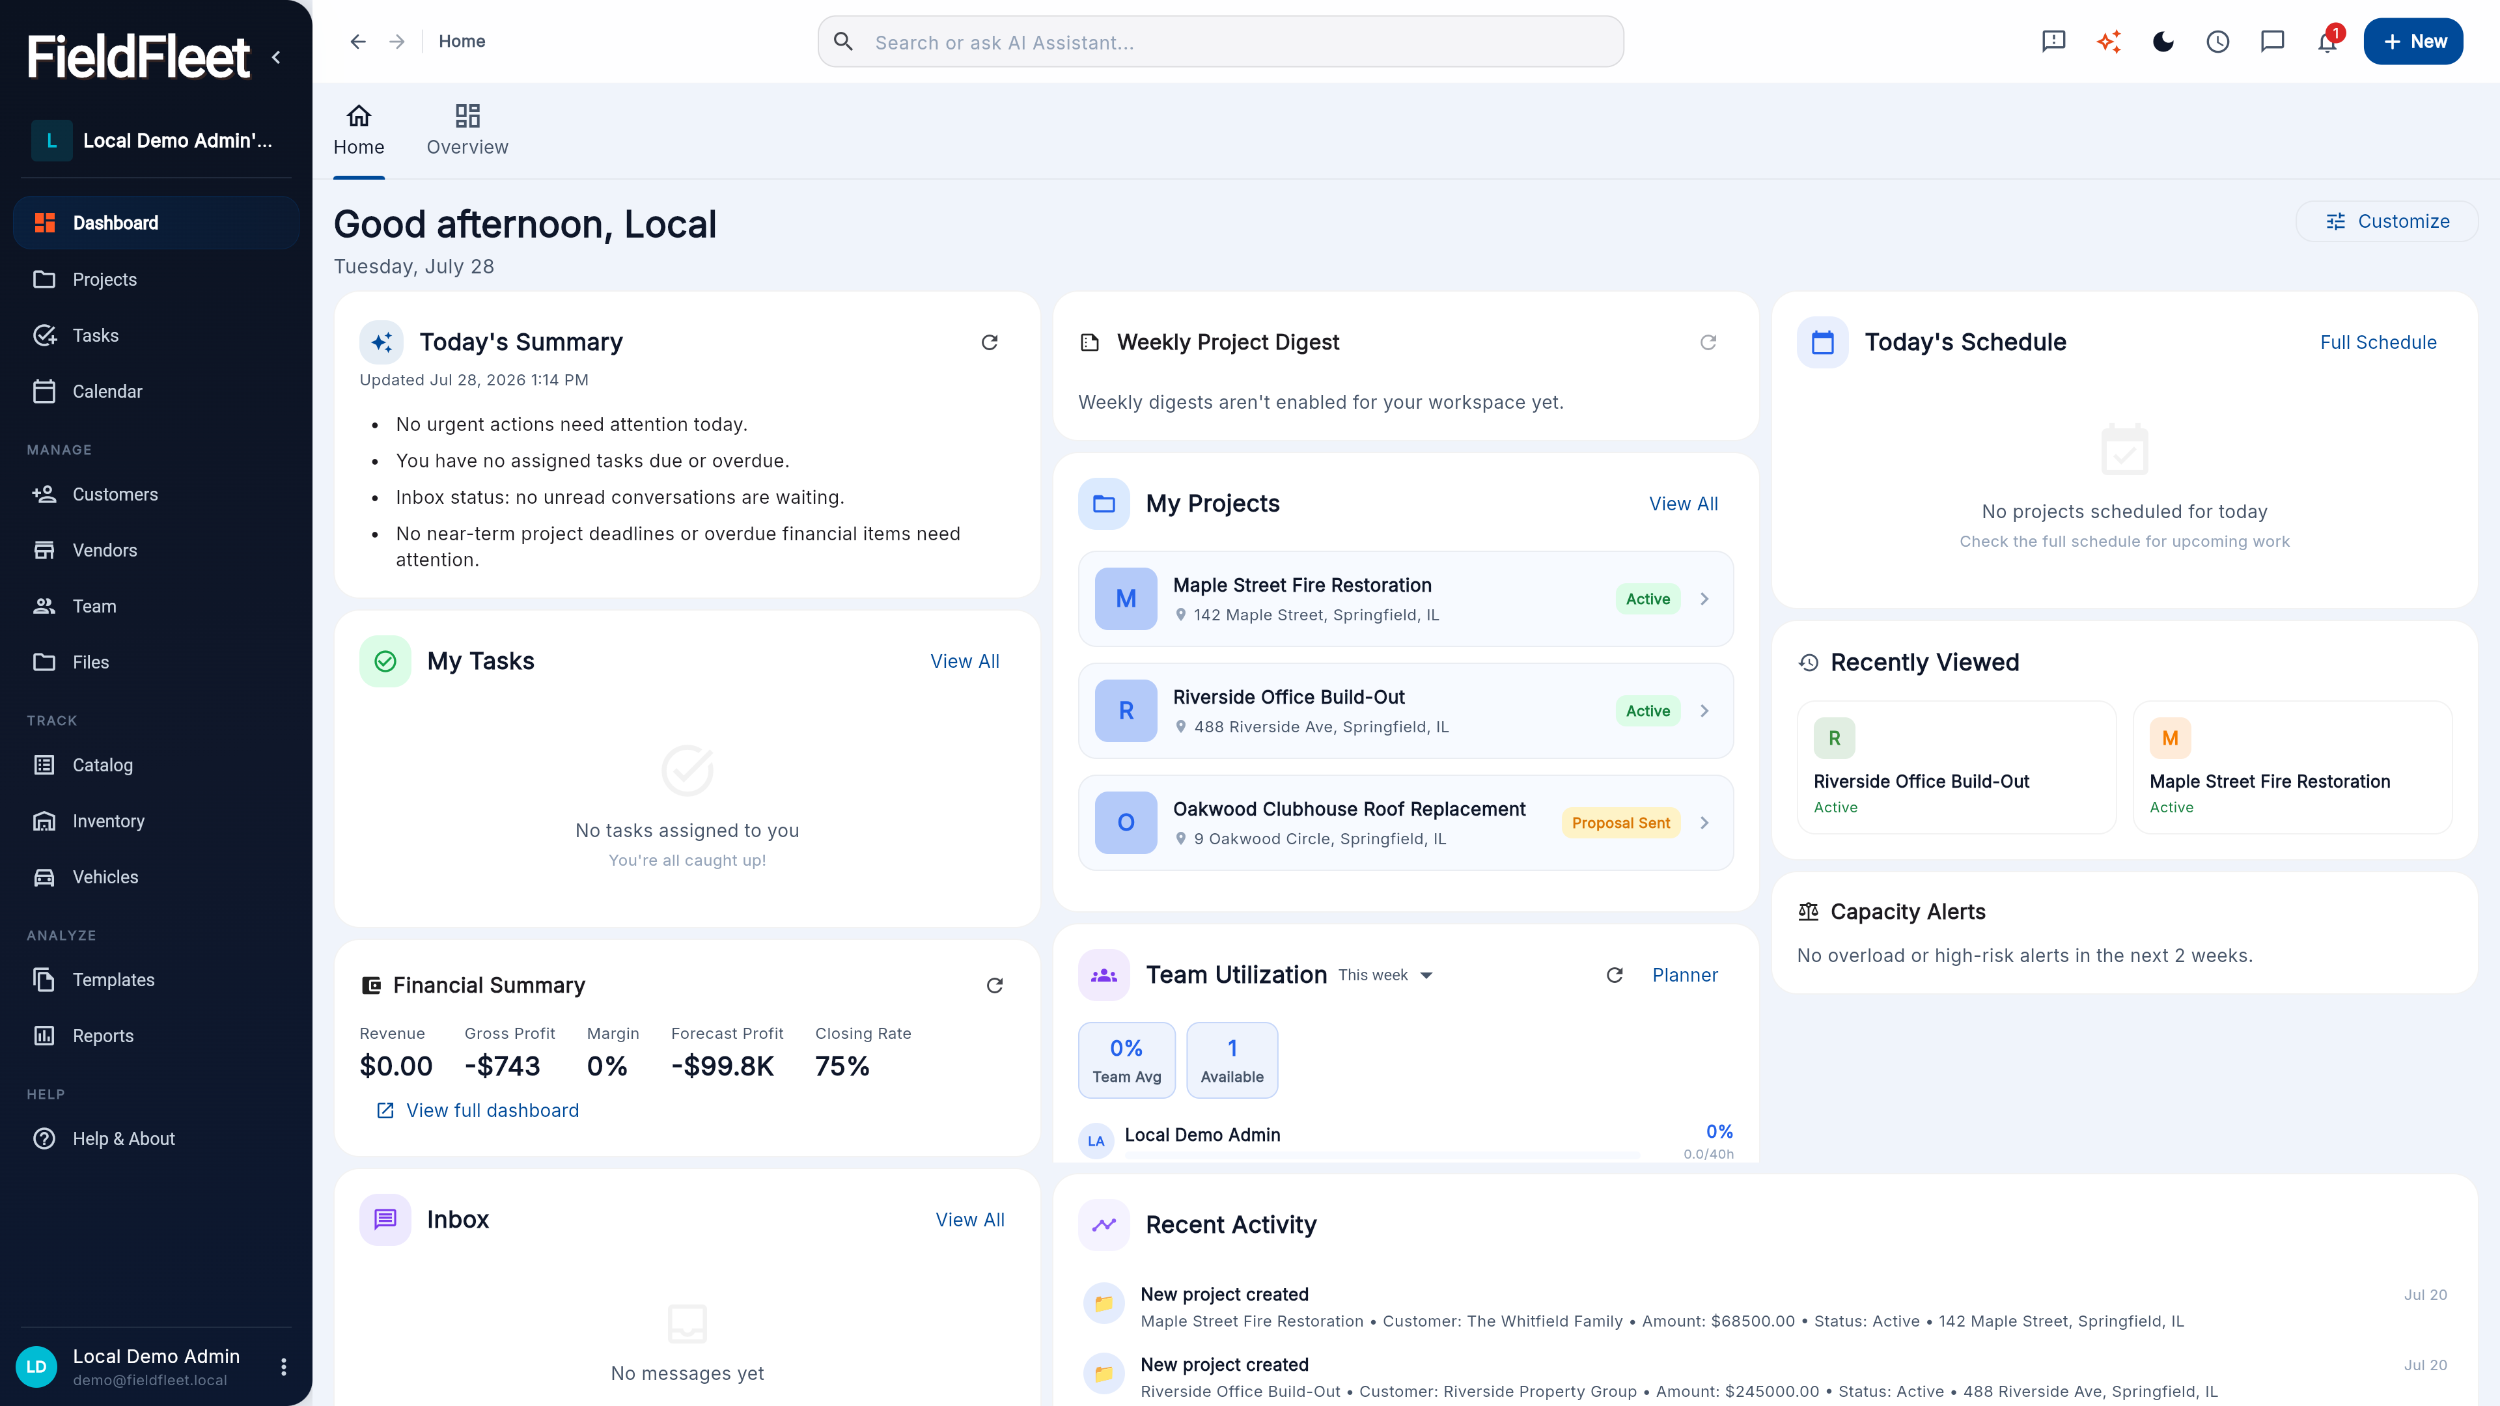Click the Vendors storefront icon
This screenshot has height=1406, width=2500.
(45, 550)
